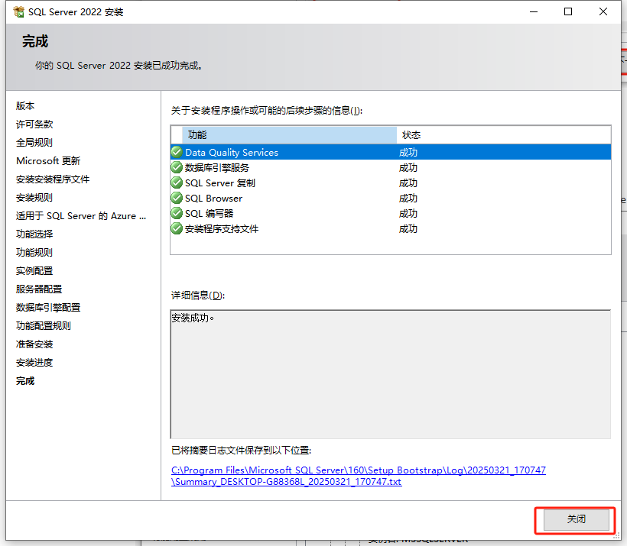627x546 pixels.
Task: Select the SQL Server 复制 row
Action: coord(391,183)
